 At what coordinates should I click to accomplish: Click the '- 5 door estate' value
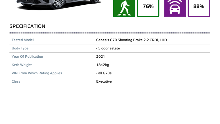108,48
